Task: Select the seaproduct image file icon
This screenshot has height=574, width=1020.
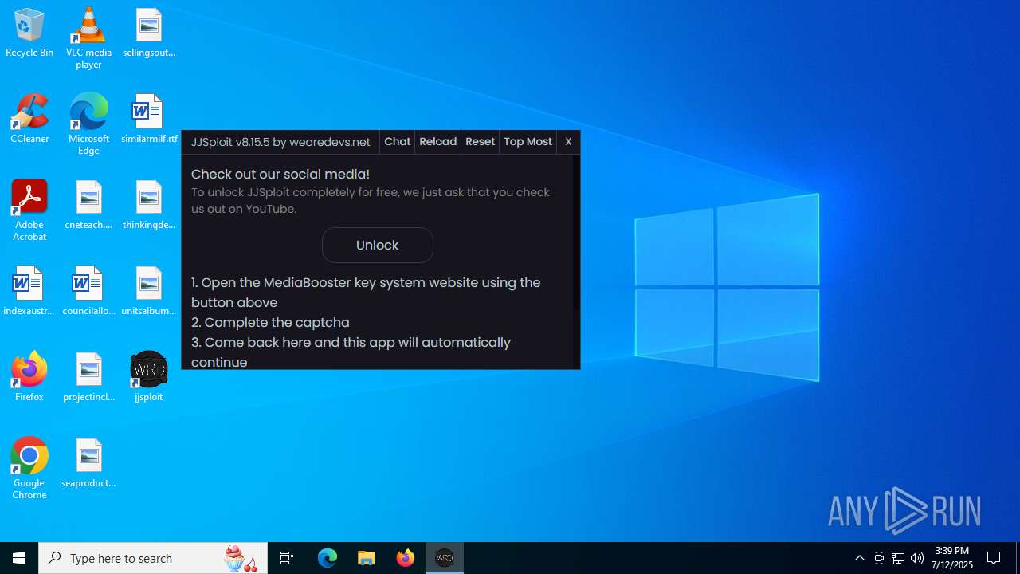Action: (88, 463)
